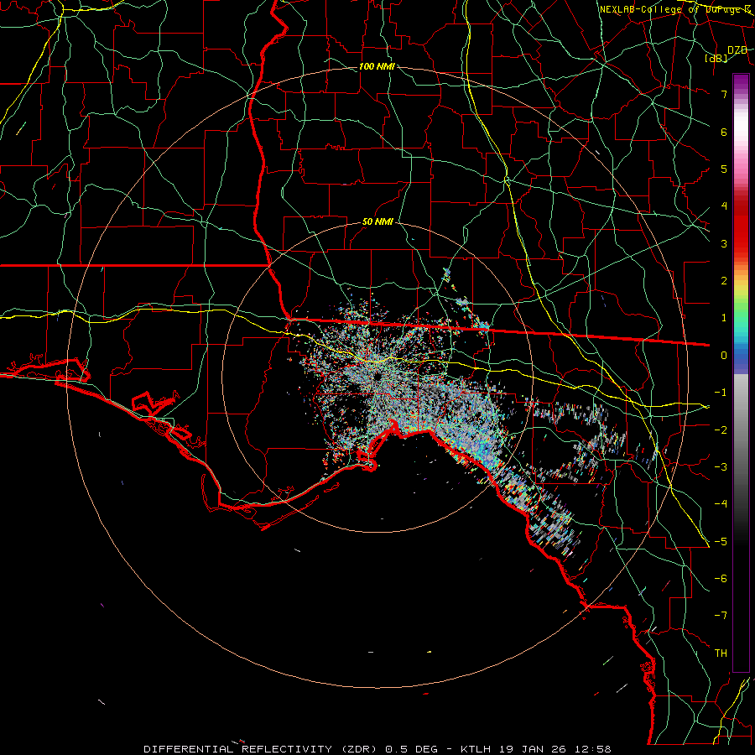Click the "6" value on the color scale
The image size is (755, 755).
click(x=724, y=132)
